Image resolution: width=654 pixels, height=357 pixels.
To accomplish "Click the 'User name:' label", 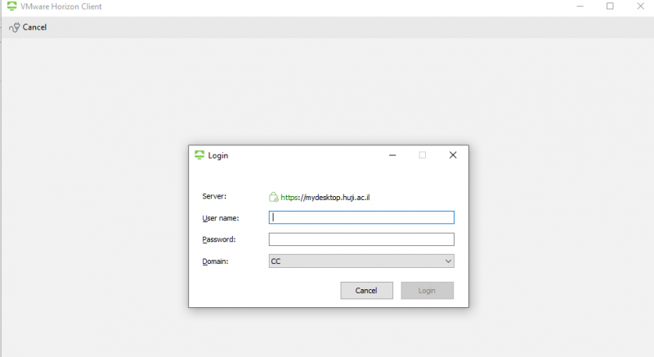I will point(221,218).
